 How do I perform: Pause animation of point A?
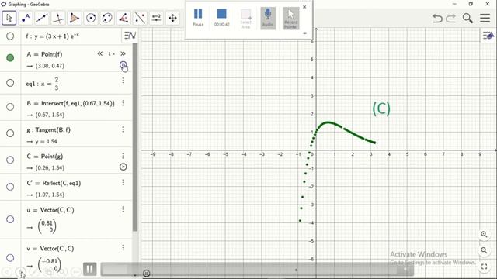123,65
